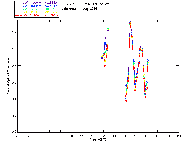Click the y-axis tick label 0.4
Viewport: 184px width, 147px height.
coord(14,99)
